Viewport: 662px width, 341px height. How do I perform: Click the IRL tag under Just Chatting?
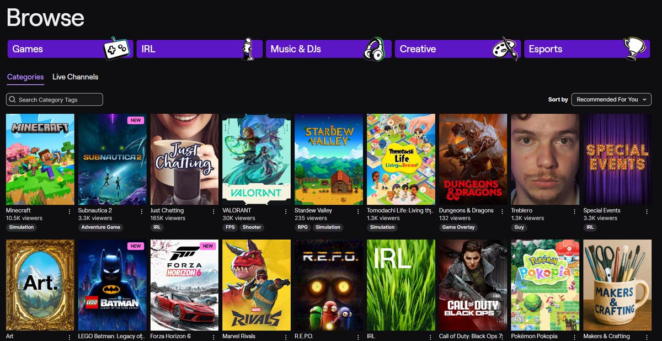pos(157,227)
